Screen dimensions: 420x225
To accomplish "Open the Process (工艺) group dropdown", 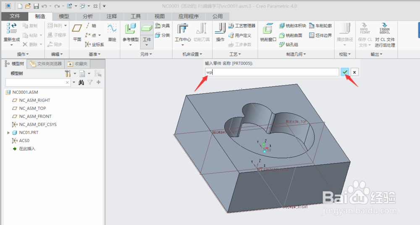I will click(x=235, y=54).
